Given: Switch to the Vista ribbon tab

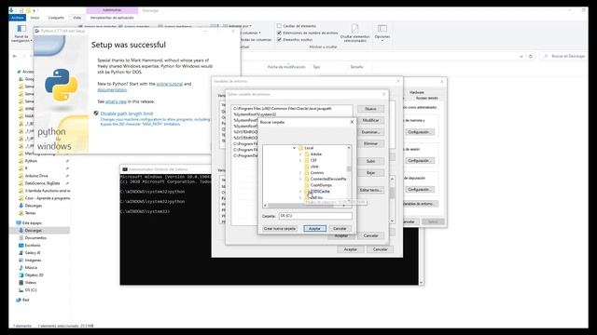Looking at the screenshot, I should [x=76, y=18].
